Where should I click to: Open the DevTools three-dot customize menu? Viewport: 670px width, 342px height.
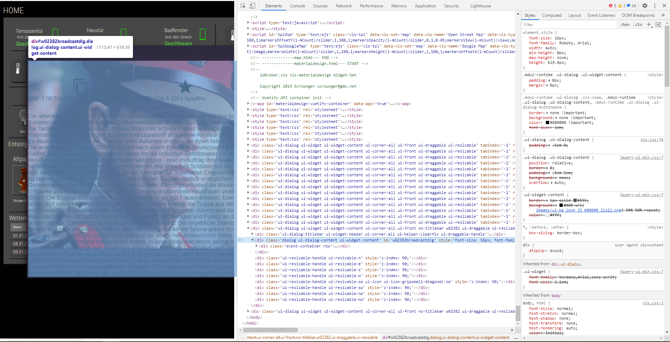tap(655, 6)
